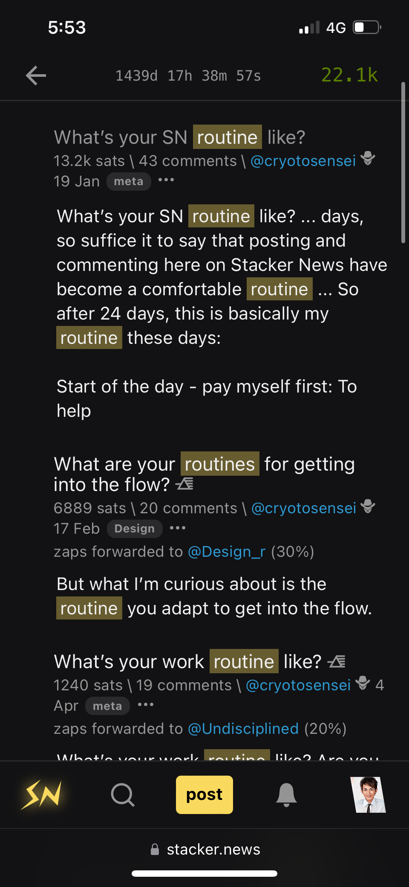Screen dimensions: 409x887
Task: Open the Stacker News lightning logo home
Action: (42, 795)
